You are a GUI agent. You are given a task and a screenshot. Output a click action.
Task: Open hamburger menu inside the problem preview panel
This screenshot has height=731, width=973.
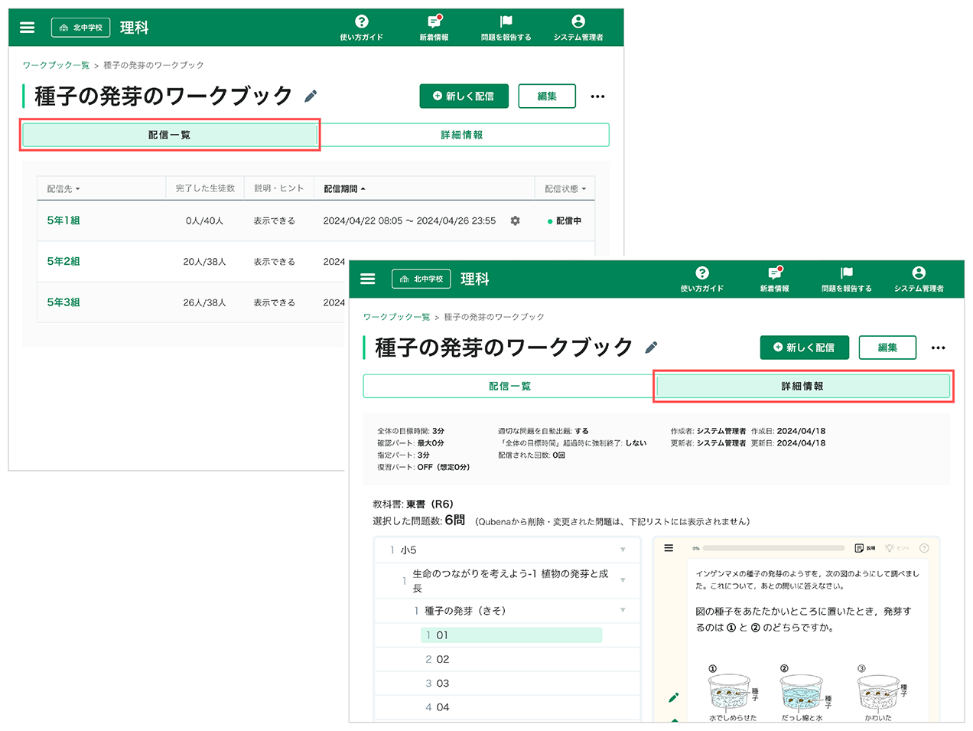669,548
